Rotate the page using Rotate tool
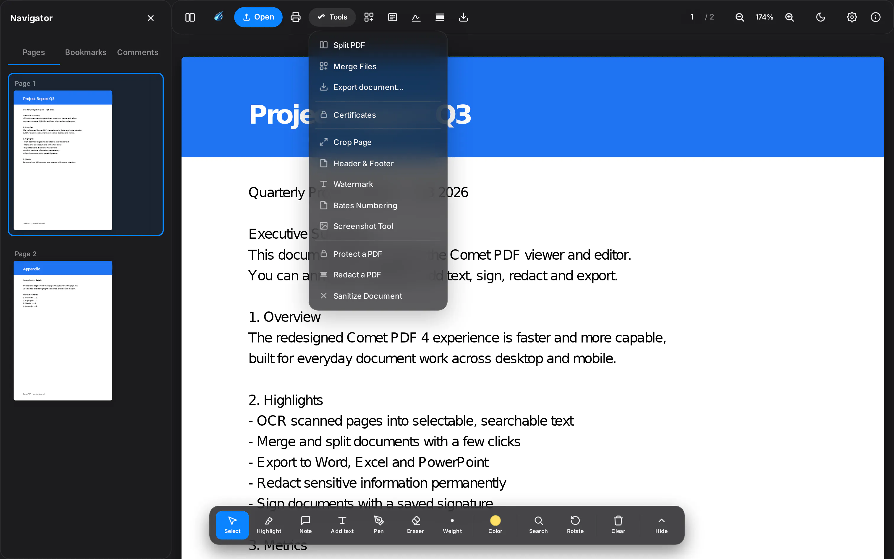The image size is (894, 559). [575, 525]
